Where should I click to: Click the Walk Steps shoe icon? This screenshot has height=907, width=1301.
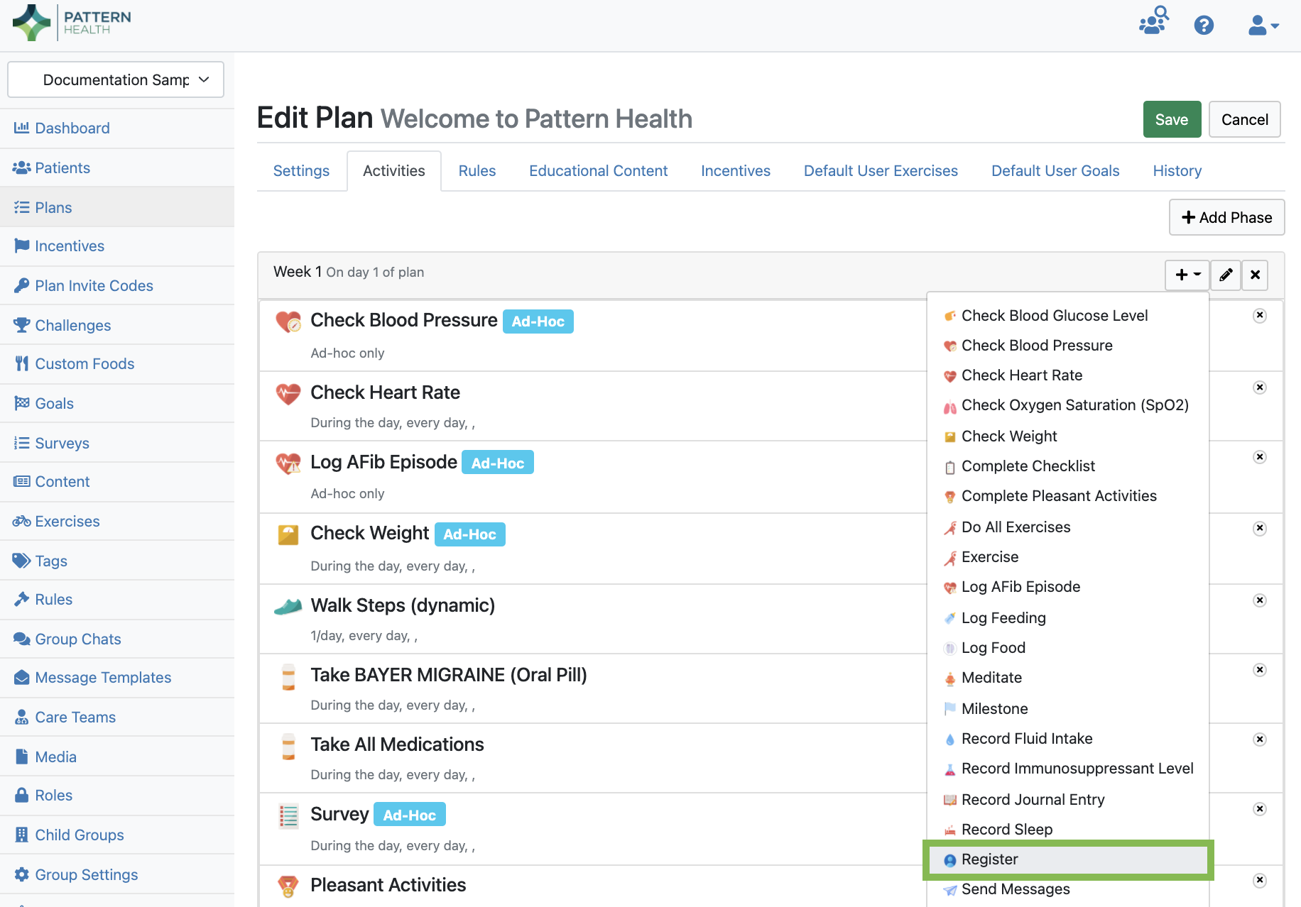coord(288,607)
